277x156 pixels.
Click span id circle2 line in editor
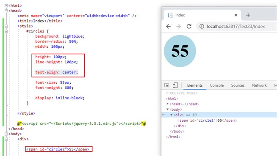click(58, 149)
